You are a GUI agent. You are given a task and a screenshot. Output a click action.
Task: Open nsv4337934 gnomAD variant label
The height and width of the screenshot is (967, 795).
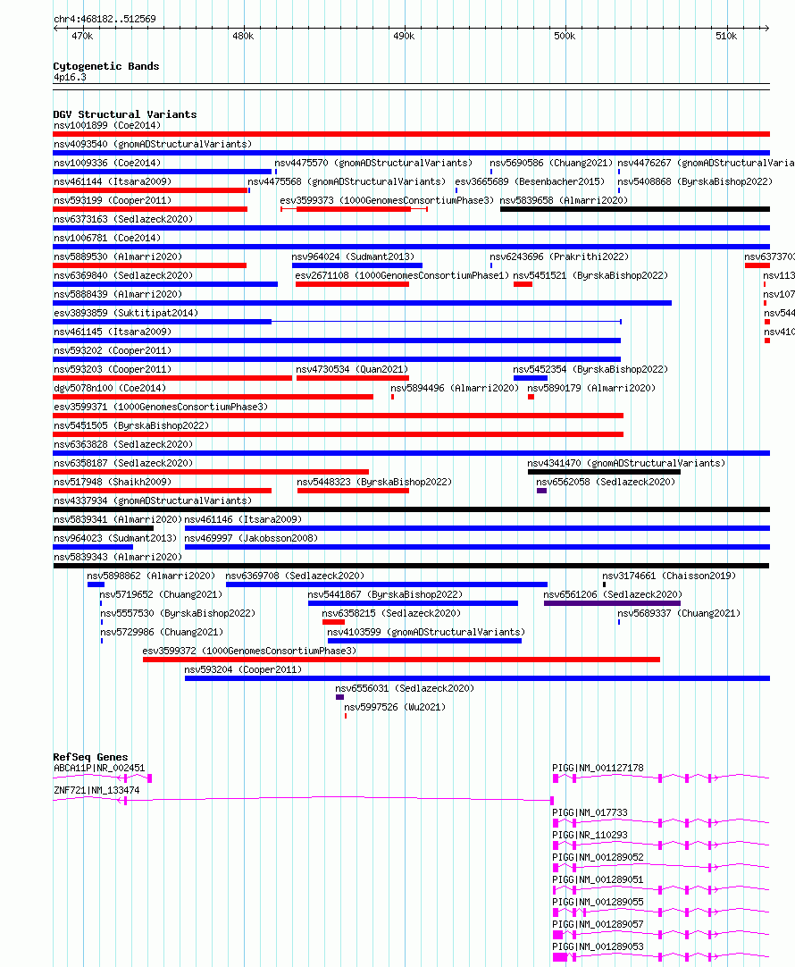tap(153, 500)
